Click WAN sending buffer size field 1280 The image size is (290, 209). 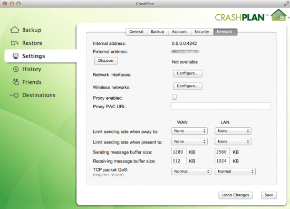[179, 152]
